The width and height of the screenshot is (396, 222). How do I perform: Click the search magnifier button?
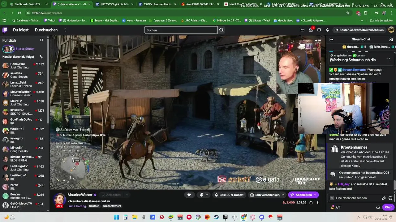(x=222, y=30)
